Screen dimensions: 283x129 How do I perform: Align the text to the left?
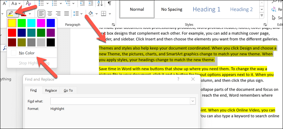point(41,13)
